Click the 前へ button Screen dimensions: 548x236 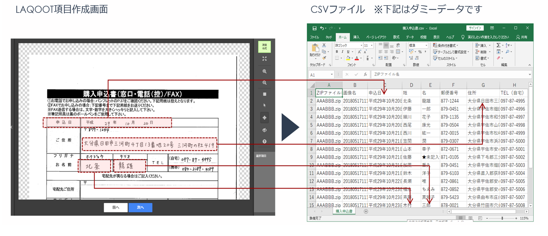click(116, 208)
